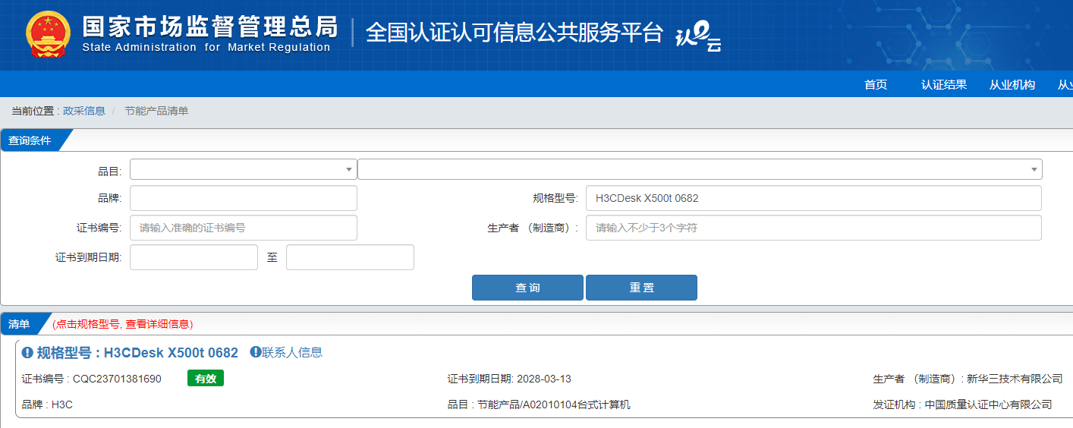Click the 证书到期日期 start date field
1073x428 pixels.
(194, 257)
